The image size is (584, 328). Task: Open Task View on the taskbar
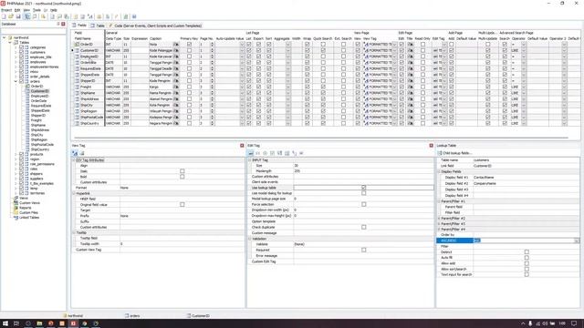click(x=16, y=323)
